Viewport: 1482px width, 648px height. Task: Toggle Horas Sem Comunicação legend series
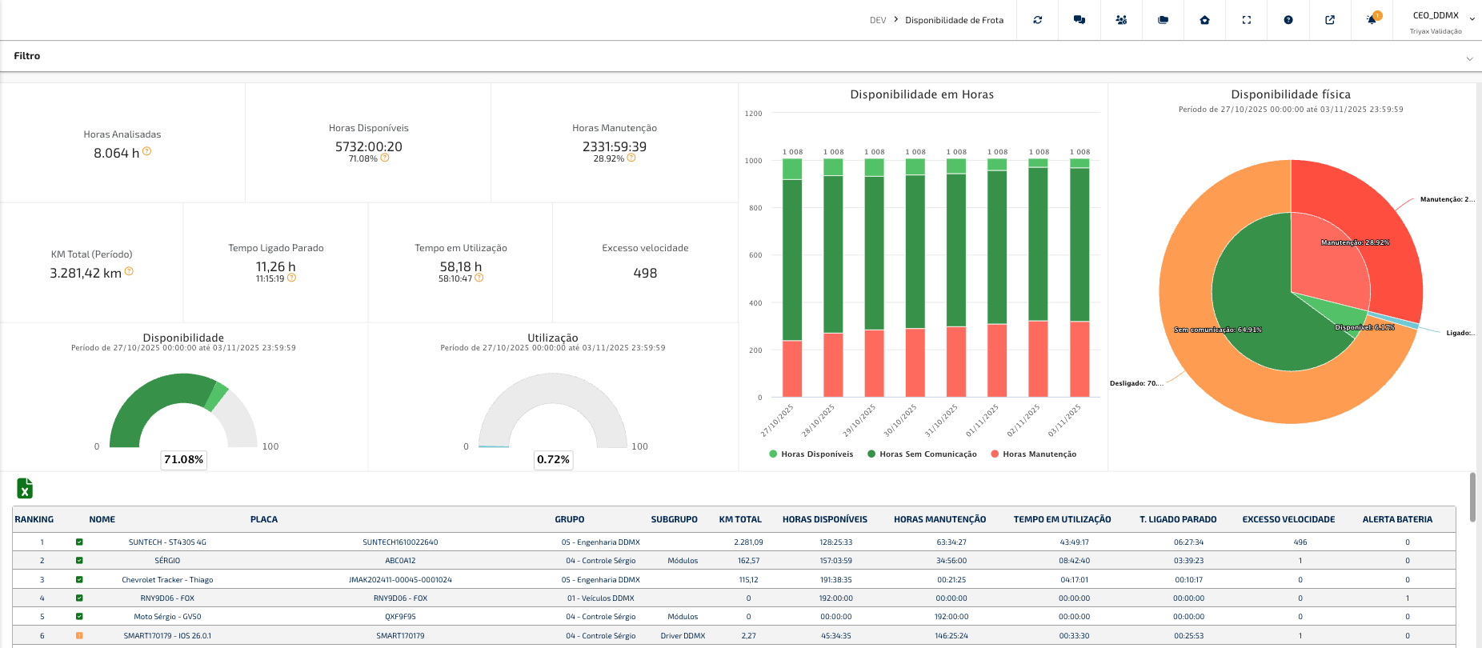click(x=922, y=454)
